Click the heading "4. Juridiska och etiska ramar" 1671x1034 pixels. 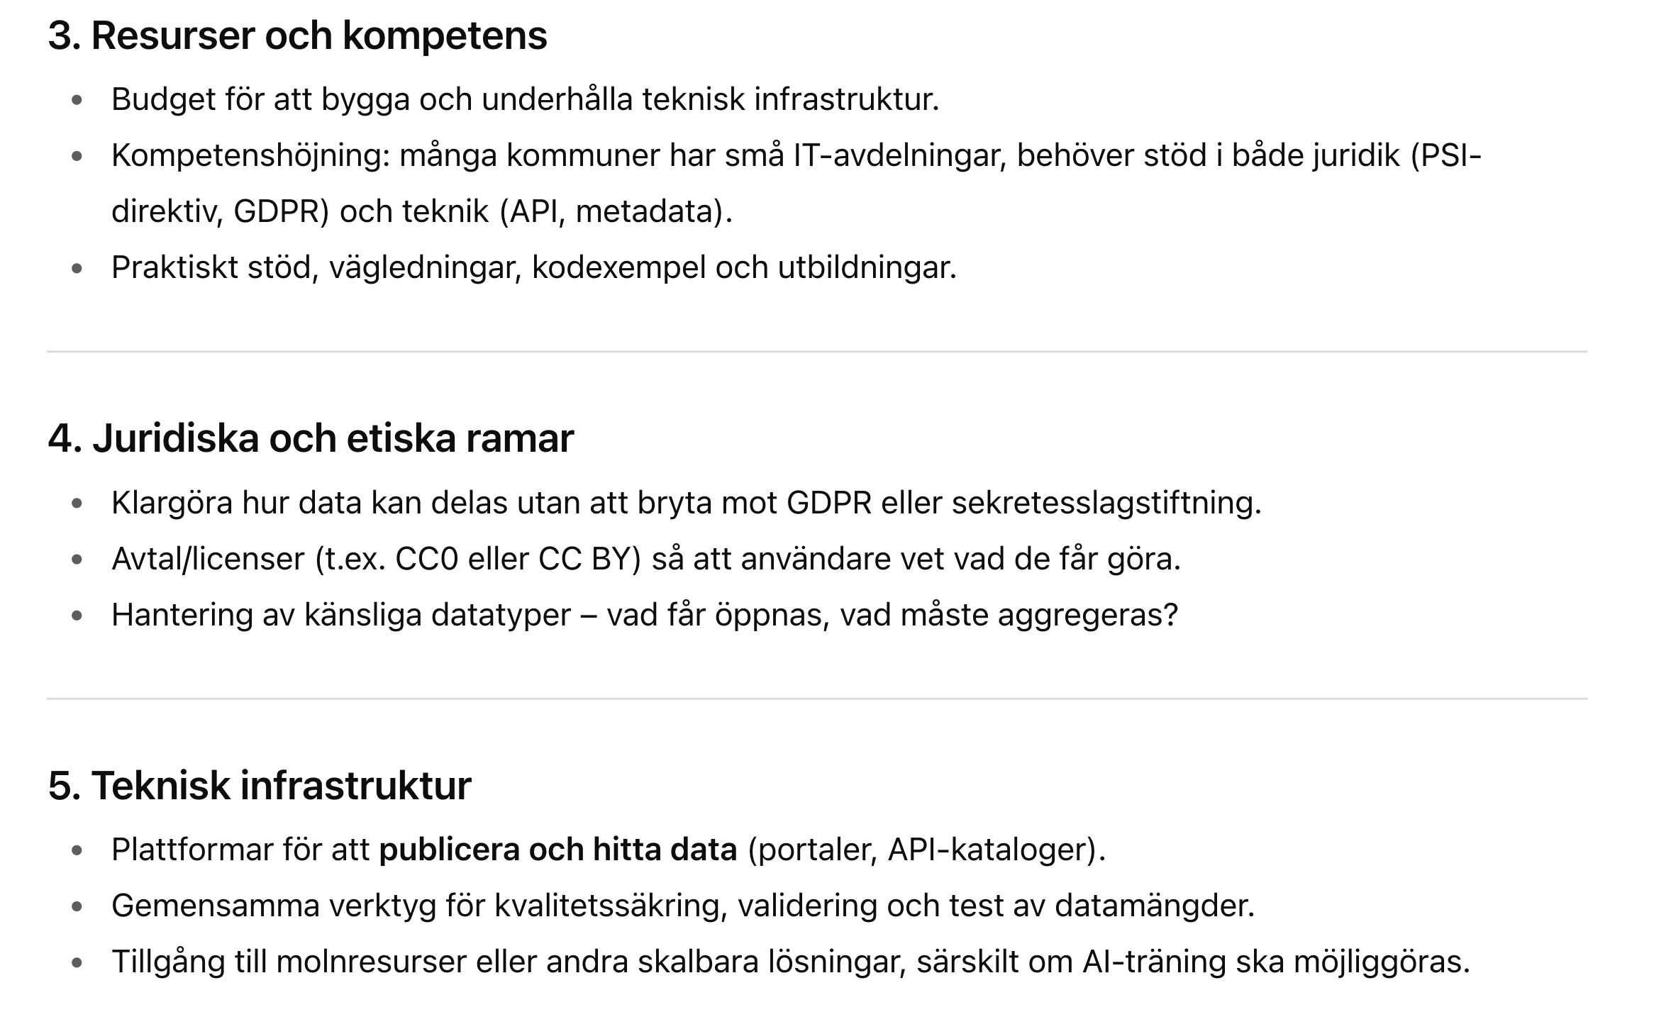(x=311, y=438)
